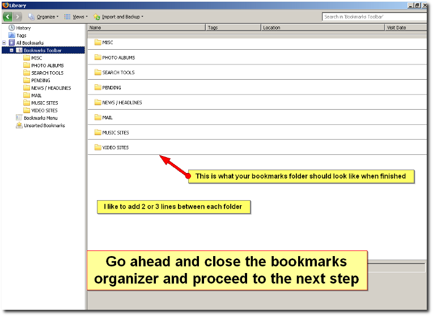Select Bookmarks Menu icon in sidebar
The height and width of the screenshot is (316, 433).
[19, 118]
